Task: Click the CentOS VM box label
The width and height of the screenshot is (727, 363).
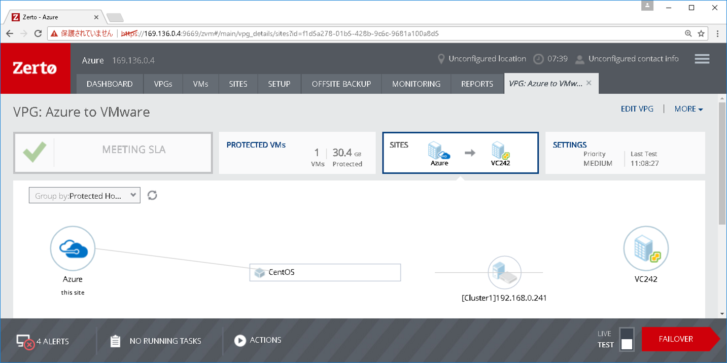Action: (282, 272)
